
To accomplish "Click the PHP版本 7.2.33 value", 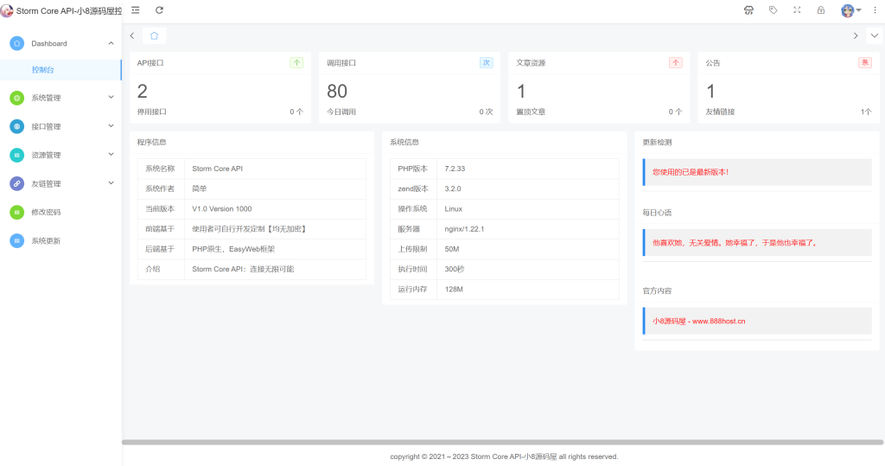I will (x=455, y=169).
